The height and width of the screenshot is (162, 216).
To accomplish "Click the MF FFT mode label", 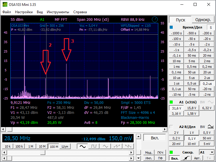I will [x=61, y=19].
